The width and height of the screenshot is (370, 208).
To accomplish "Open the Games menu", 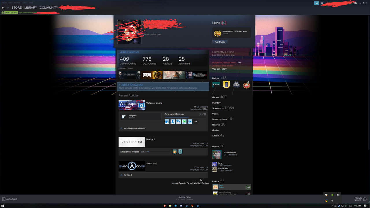I will tap(25, 3).
